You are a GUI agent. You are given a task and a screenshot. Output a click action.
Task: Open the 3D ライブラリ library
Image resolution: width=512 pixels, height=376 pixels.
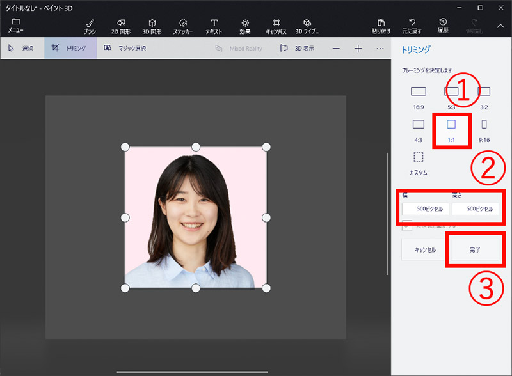tap(307, 26)
